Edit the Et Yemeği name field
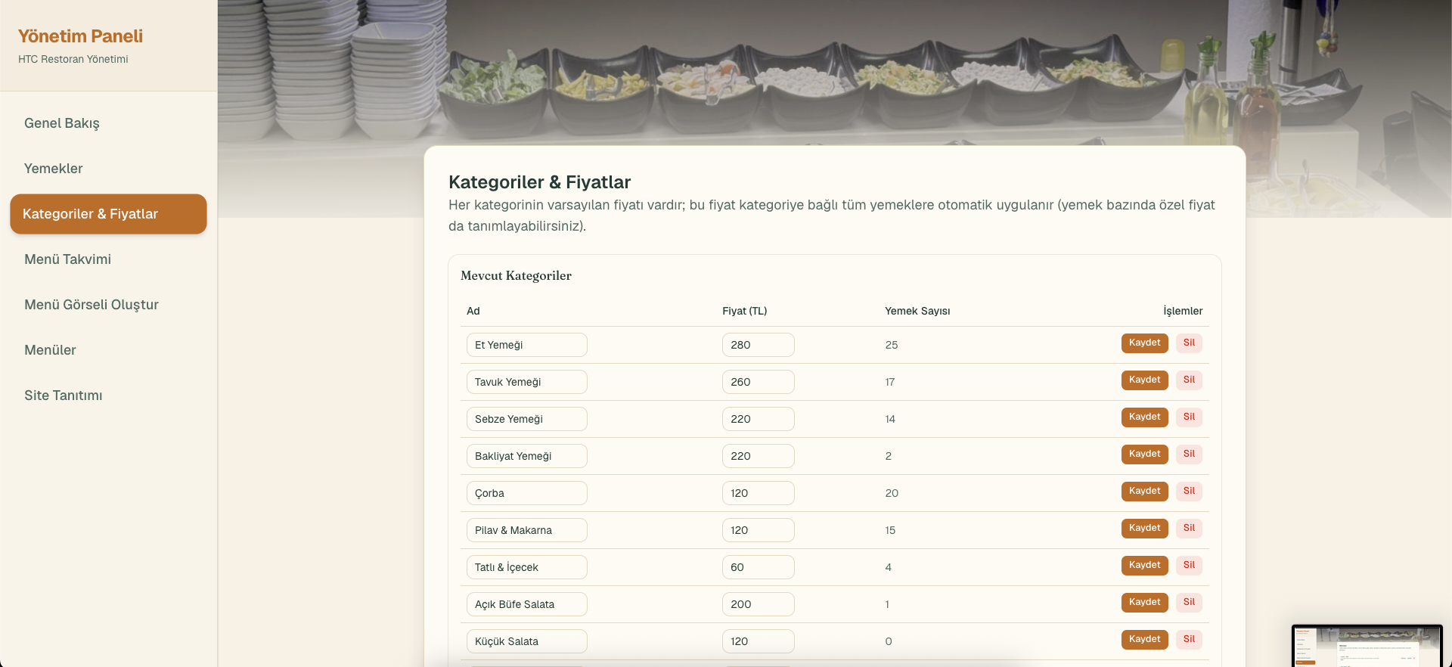 click(x=527, y=345)
